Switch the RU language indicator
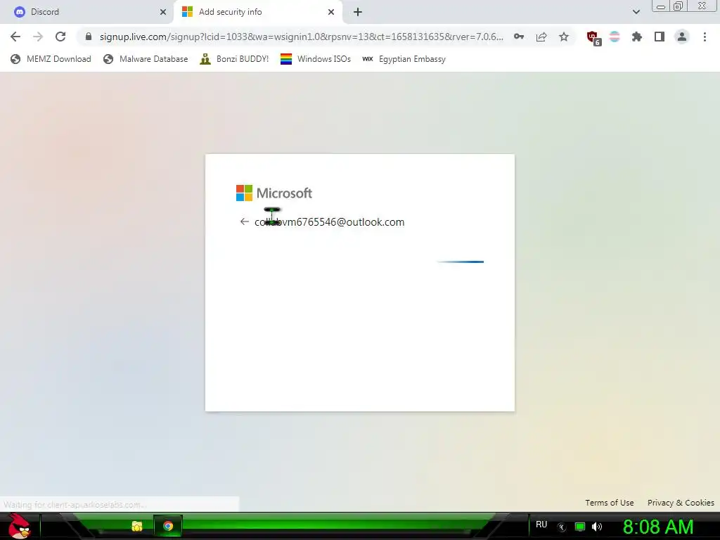 click(541, 525)
